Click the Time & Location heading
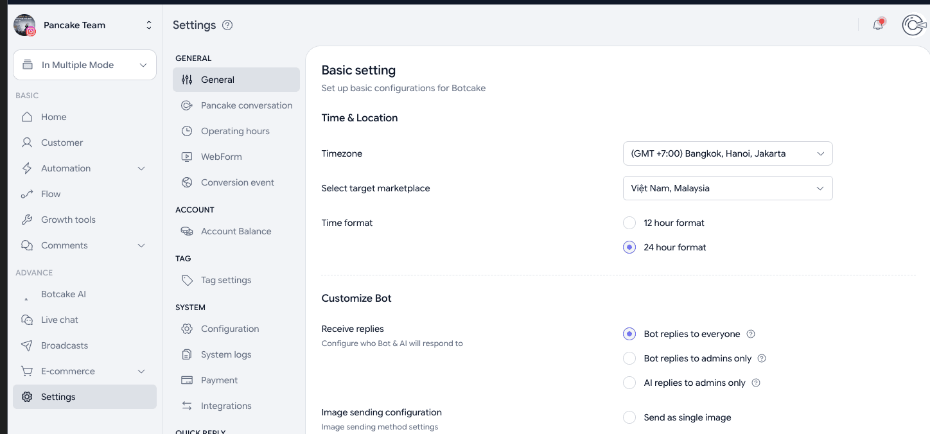The height and width of the screenshot is (434, 930). (360, 117)
